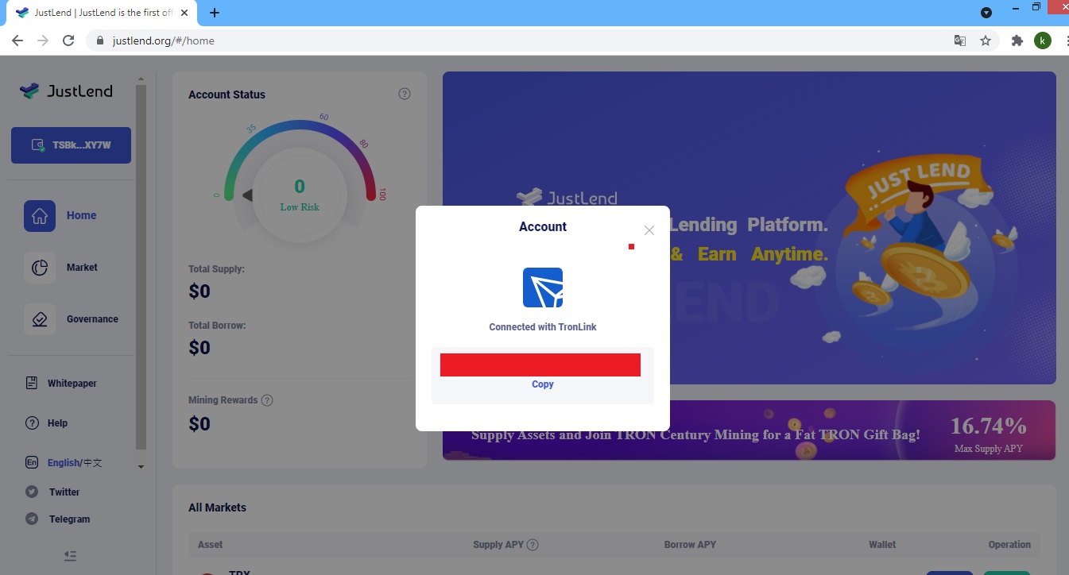Collapse the sidebar menu icon
The height and width of the screenshot is (575, 1069).
[x=71, y=556]
